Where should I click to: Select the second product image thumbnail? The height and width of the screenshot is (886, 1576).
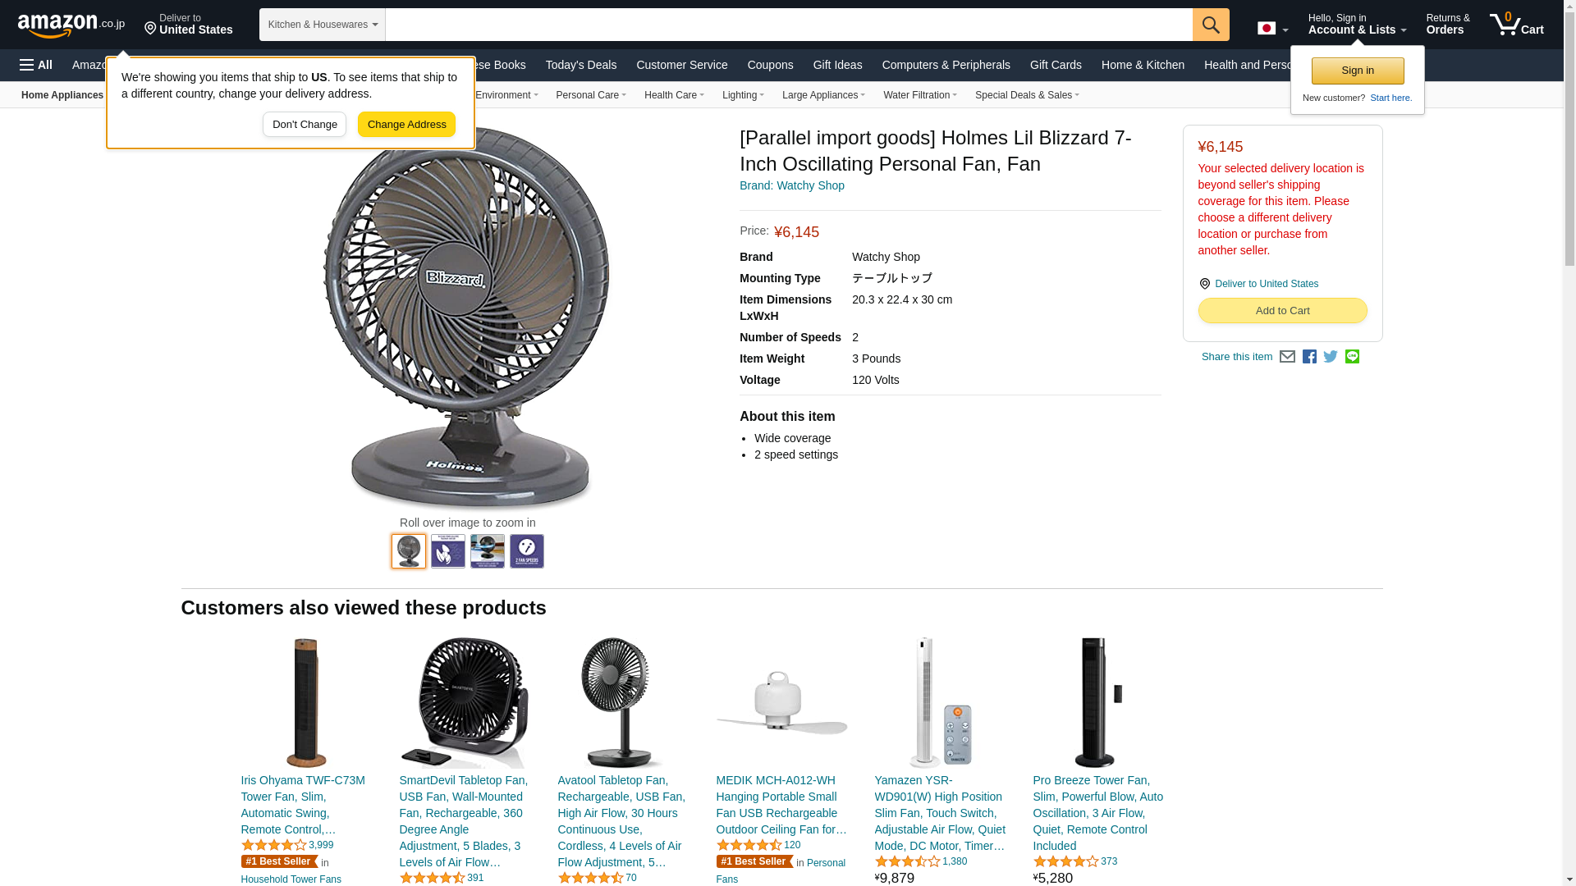pyautogui.click(x=448, y=551)
